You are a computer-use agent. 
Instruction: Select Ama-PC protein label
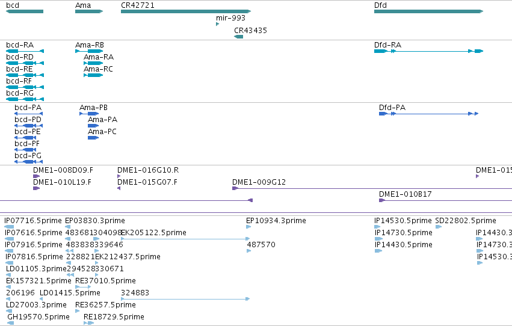coord(102,132)
